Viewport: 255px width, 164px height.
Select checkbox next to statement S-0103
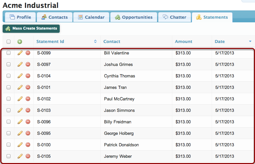9,110
